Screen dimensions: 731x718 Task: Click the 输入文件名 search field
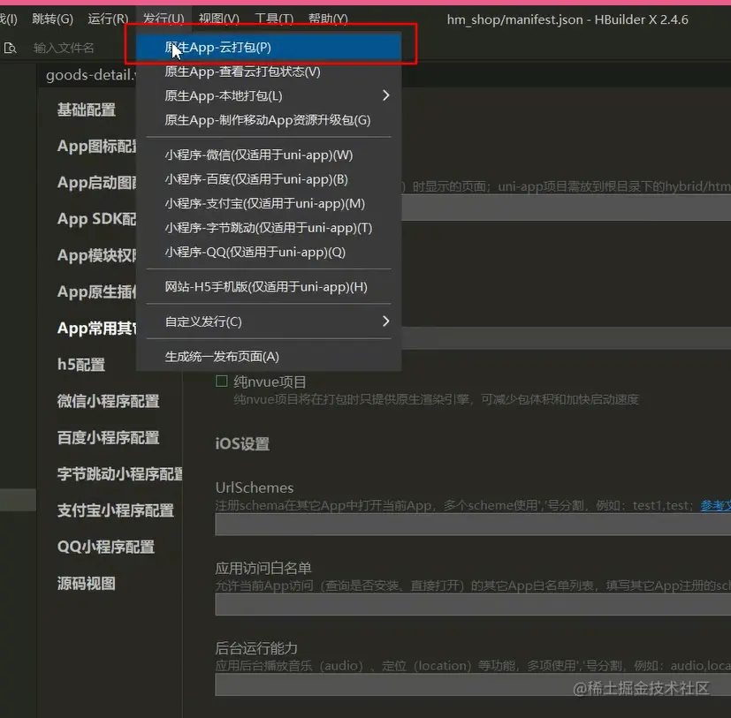pyautogui.click(x=64, y=48)
